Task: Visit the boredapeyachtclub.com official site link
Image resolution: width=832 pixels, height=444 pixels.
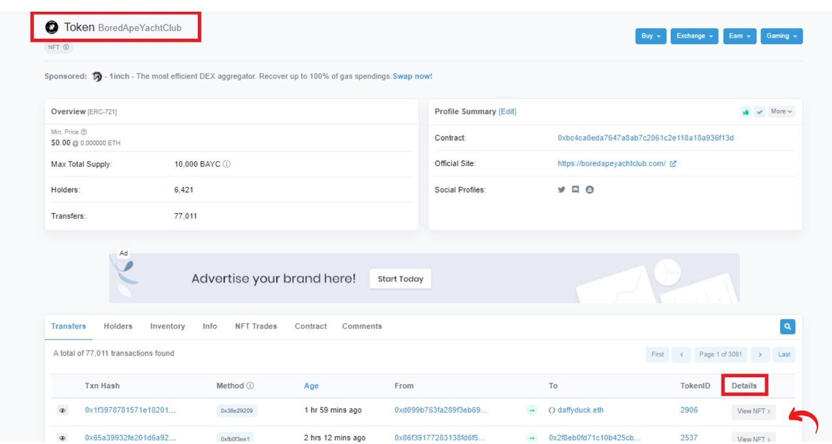Action: tap(612, 164)
